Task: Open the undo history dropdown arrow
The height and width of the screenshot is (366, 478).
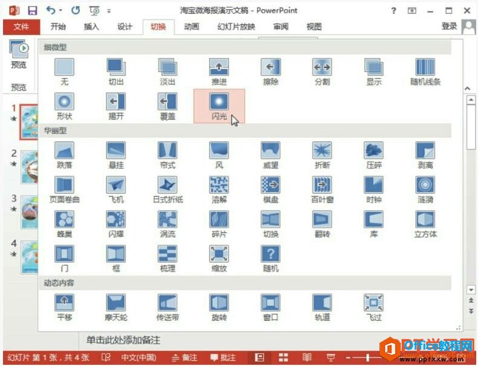Action: pos(61,10)
